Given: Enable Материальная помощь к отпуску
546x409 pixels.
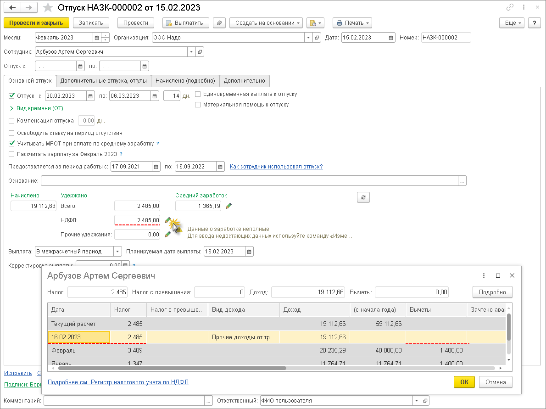Looking at the screenshot, I should point(198,105).
